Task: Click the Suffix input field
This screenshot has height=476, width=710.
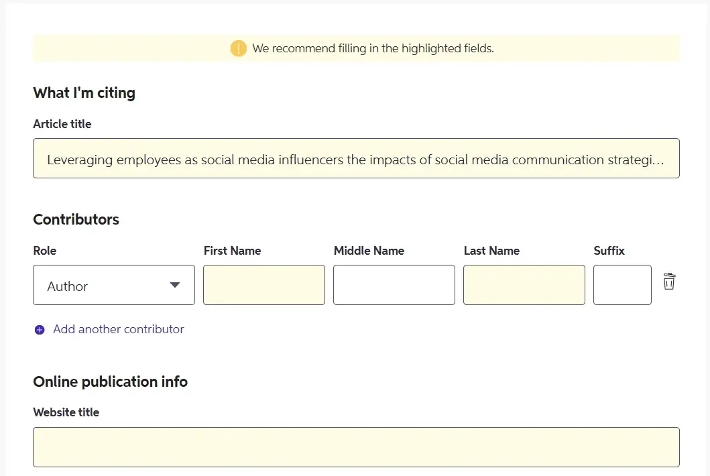Action: 622,285
